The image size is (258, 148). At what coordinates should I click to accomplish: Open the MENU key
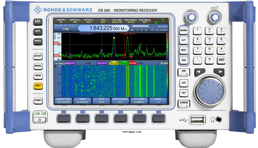38,66
